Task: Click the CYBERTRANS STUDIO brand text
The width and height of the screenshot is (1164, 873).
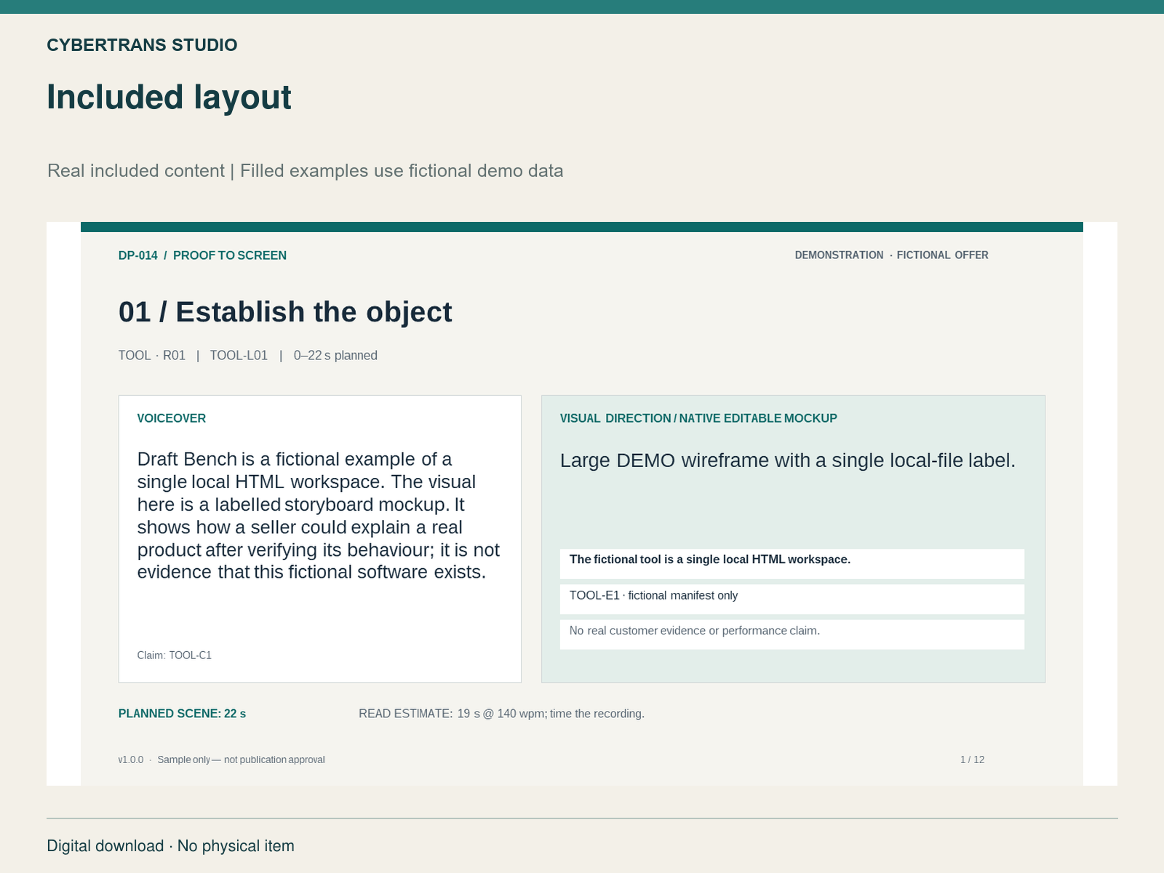Action: tap(142, 45)
